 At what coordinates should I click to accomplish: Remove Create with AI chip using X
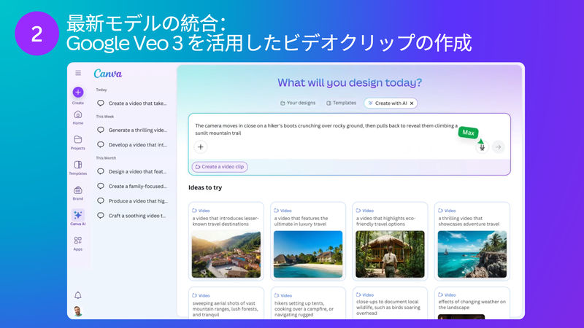pyautogui.click(x=412, y=104)
